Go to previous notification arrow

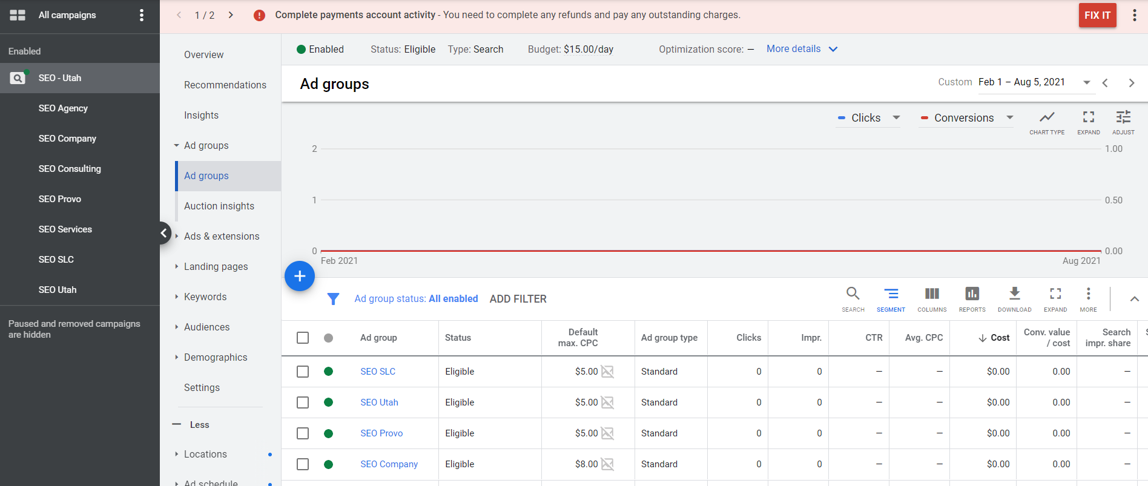(x=179, y=15)
